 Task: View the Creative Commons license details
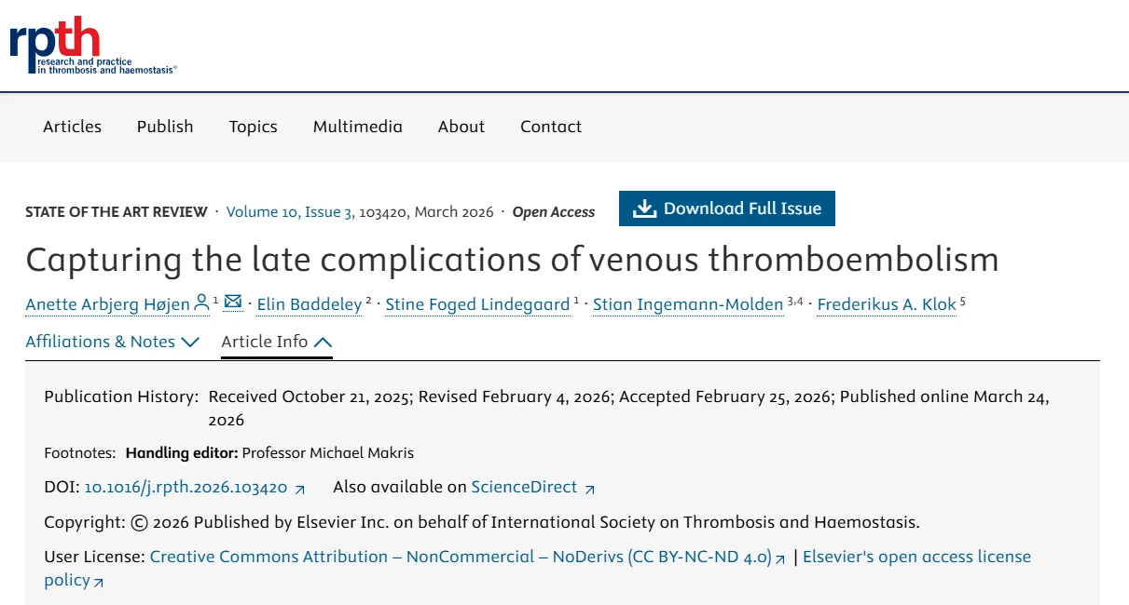coord(463,557)
